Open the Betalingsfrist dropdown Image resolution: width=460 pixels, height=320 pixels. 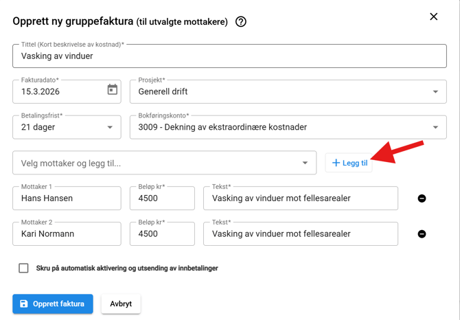(x=110, y=127)
